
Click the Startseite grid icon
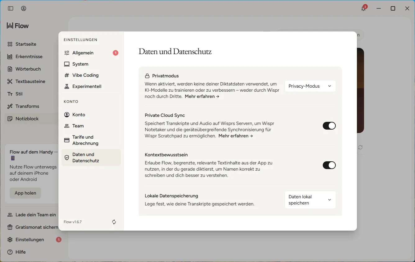(10, 44)
